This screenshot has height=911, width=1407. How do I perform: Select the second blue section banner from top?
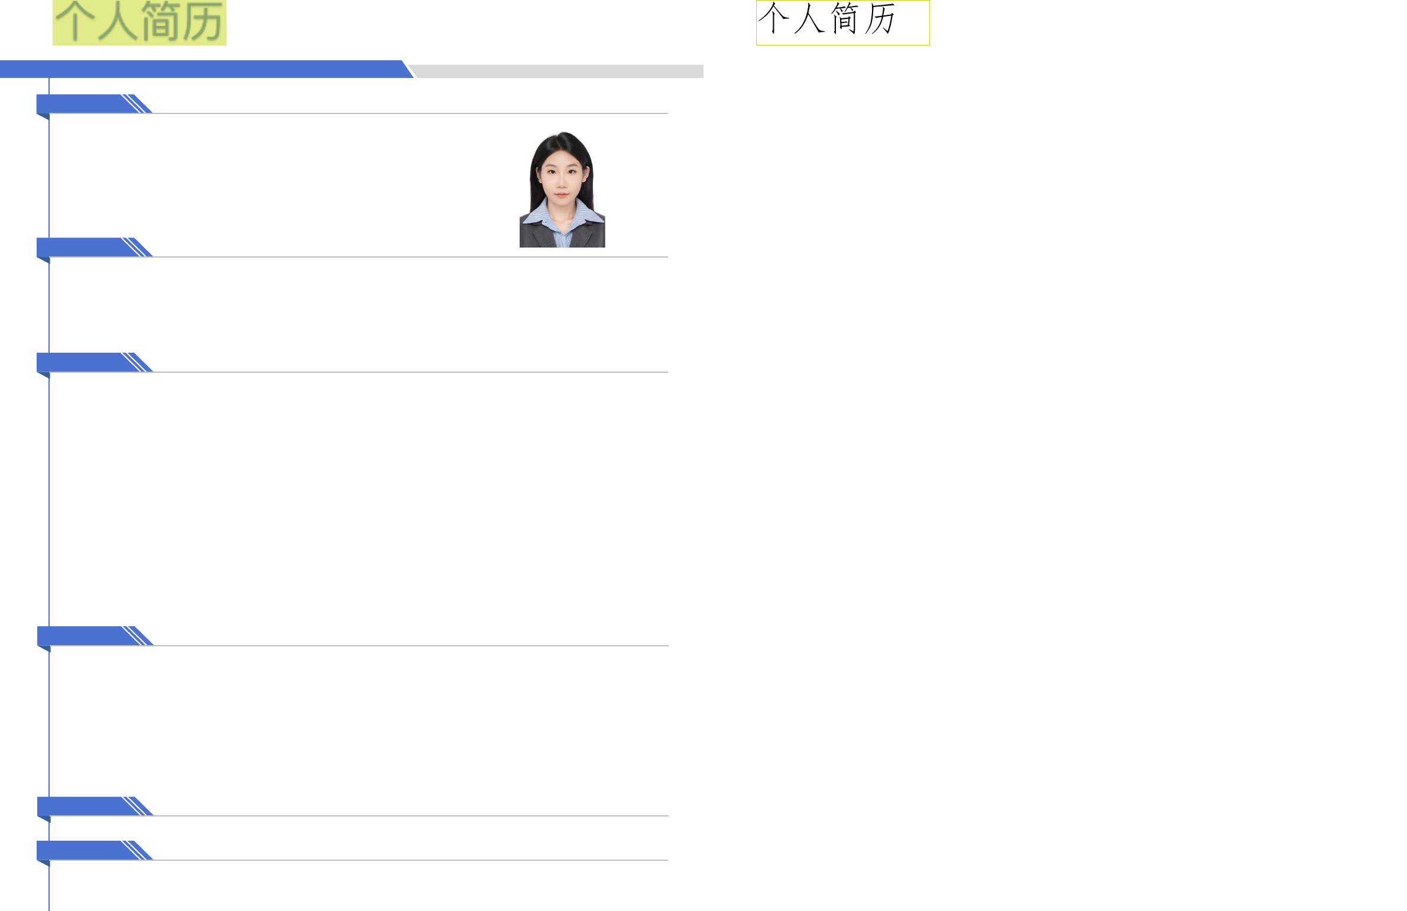(83, 247)
